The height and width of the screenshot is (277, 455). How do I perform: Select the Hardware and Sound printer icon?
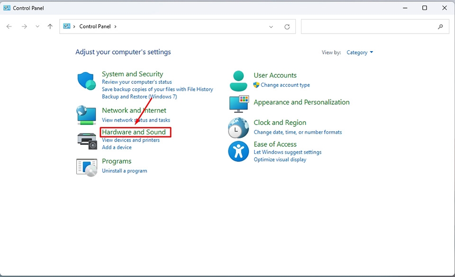tap(86, 140)
